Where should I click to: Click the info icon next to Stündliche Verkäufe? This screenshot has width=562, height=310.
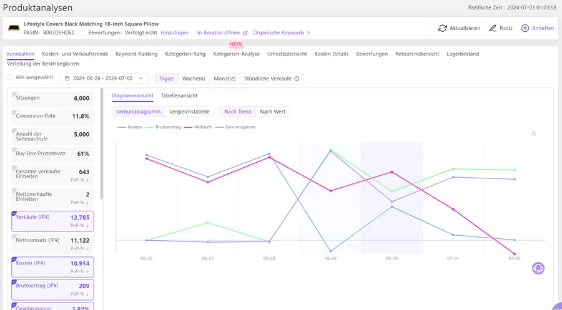point(297,79)
